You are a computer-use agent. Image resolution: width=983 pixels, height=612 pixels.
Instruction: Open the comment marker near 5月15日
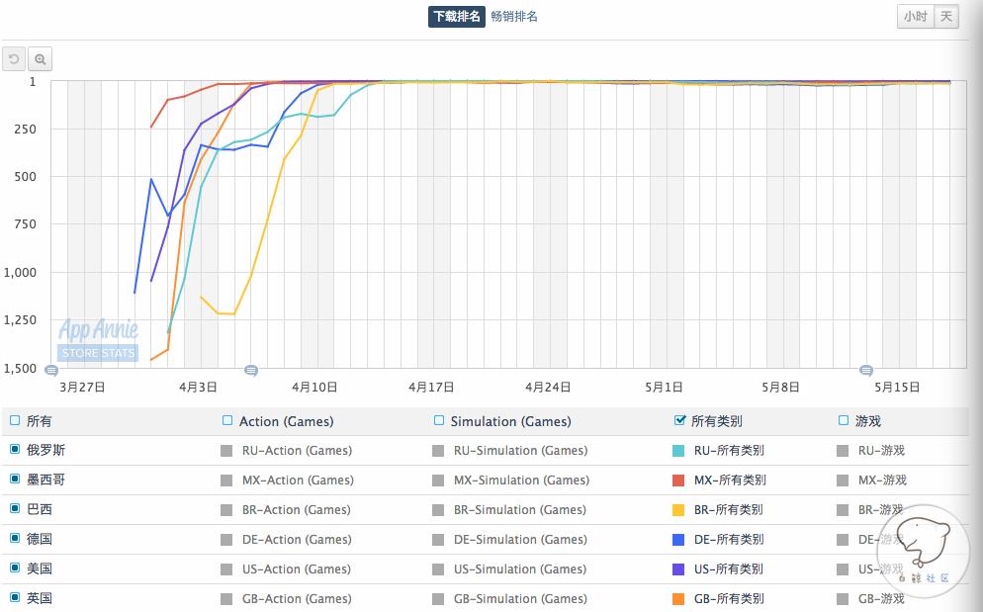tap(865, 371)
